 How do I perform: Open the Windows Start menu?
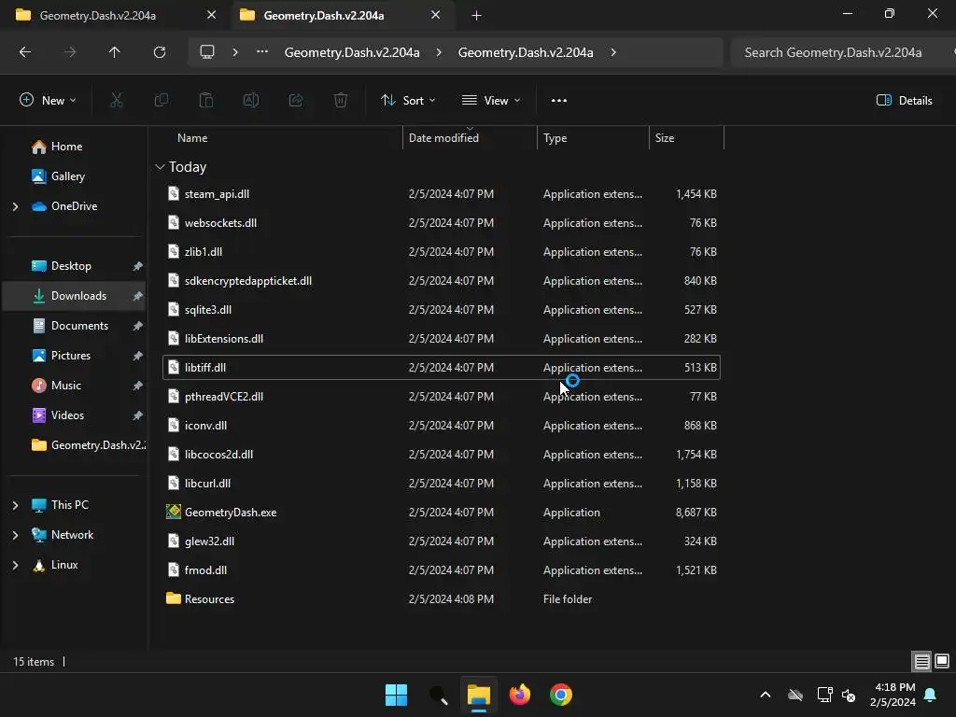point(396,695)
